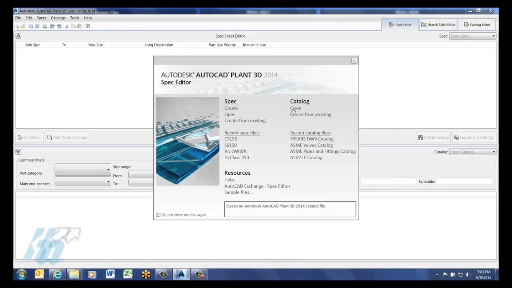
Task: Open recent ASME Pipes and Fittings Catalog
Action: coord(323,151)
